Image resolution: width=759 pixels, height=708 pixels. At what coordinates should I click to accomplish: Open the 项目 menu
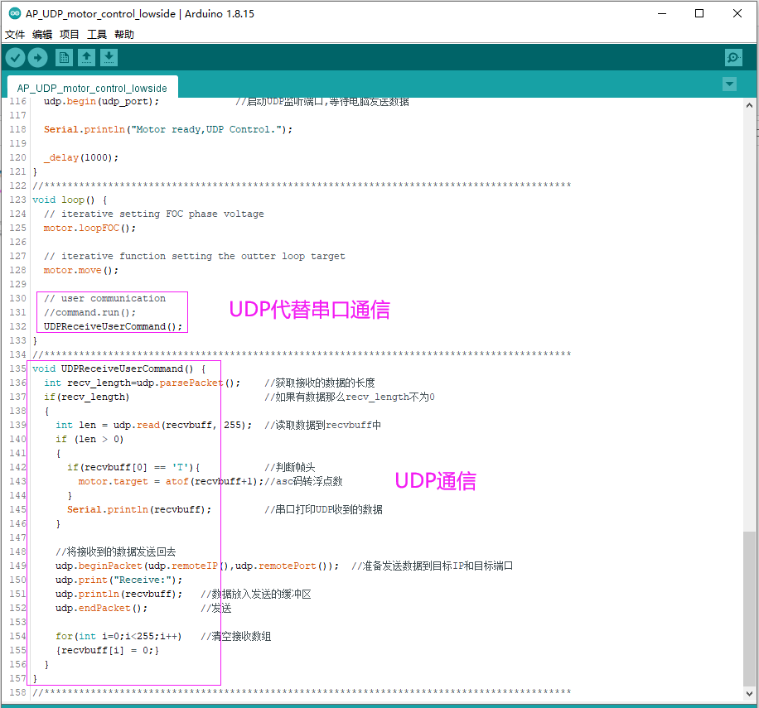[x=70, y=34]
